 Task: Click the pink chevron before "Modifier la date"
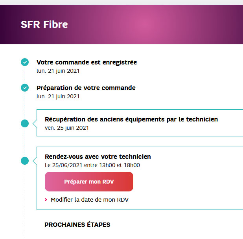pyautogui.click(x=46, y=200)
